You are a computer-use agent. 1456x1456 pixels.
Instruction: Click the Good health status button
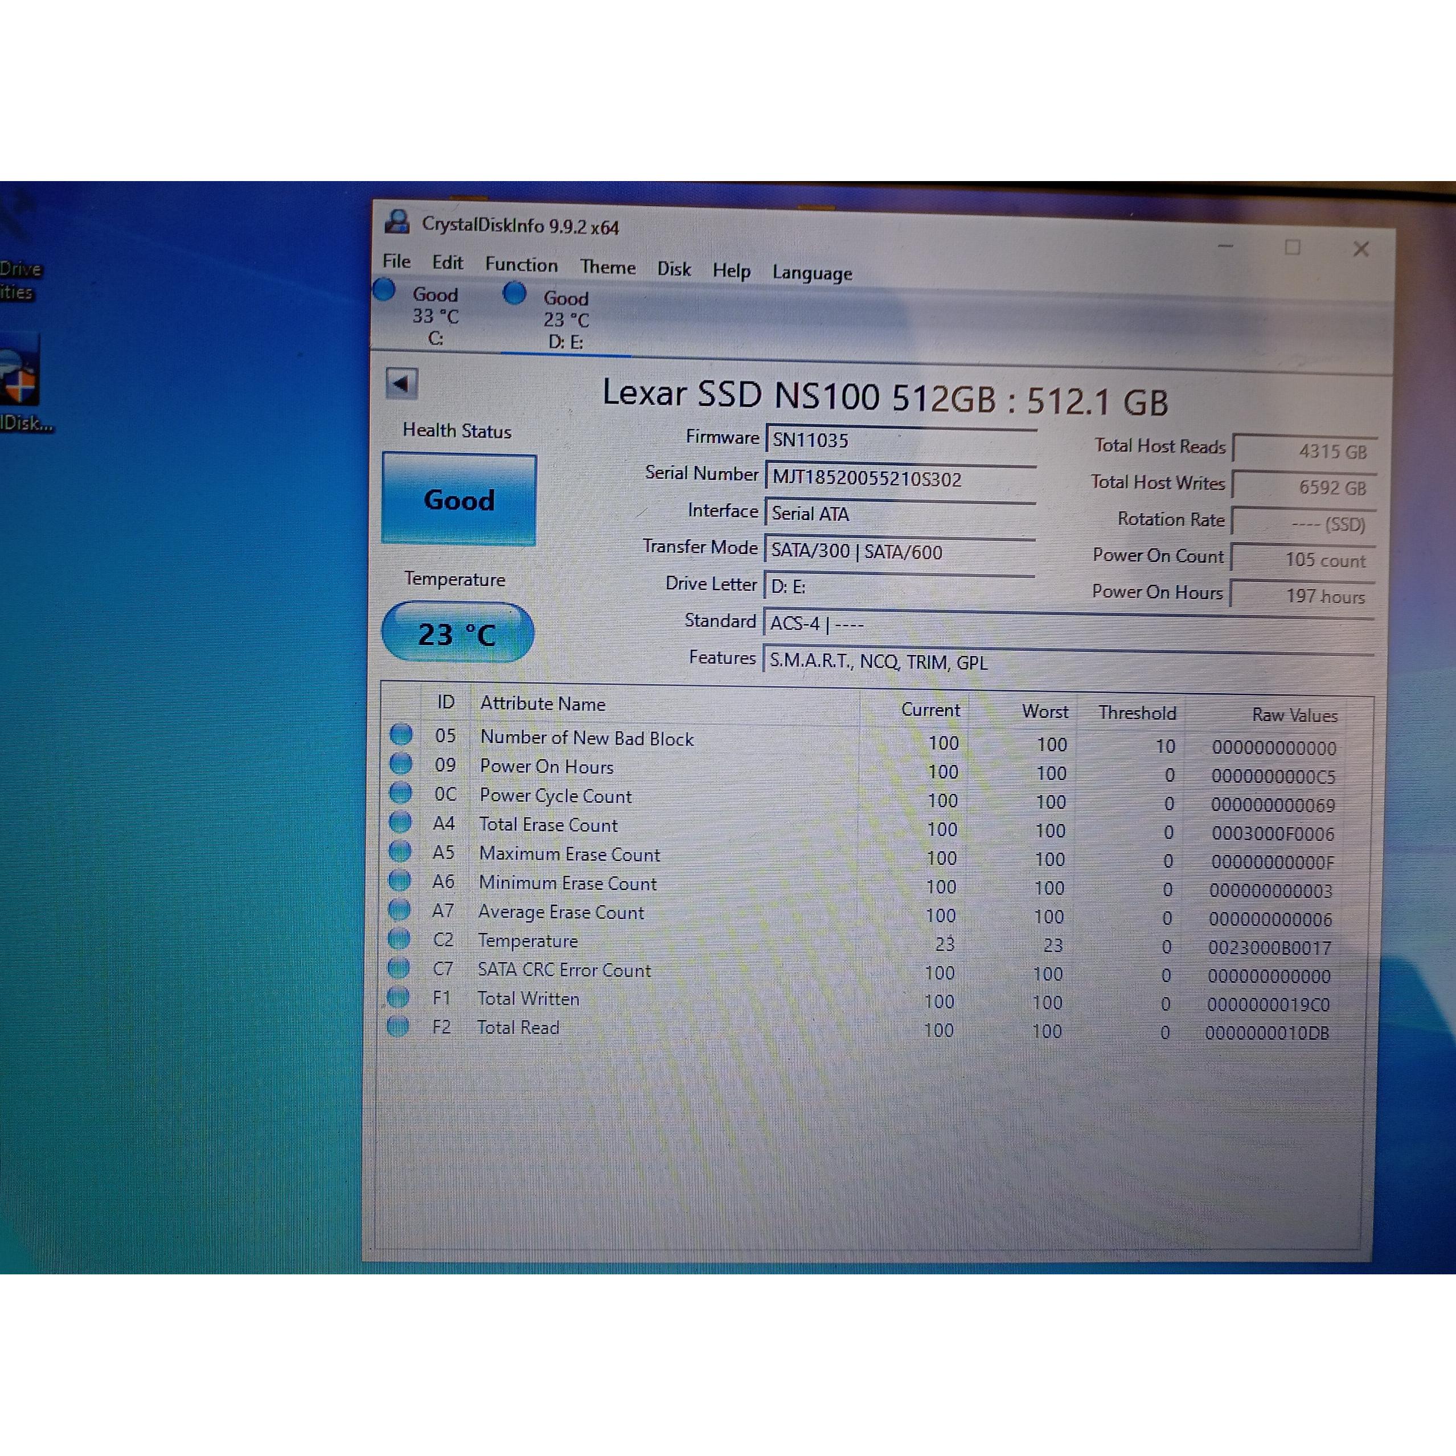(459, 499)
